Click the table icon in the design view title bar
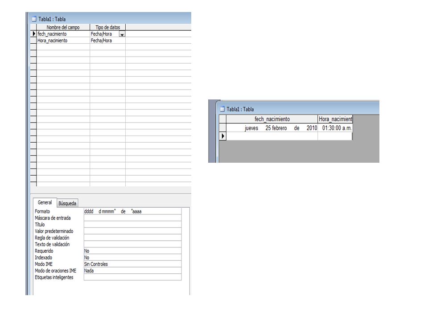The image size is (428, 321). pos(34,19)
